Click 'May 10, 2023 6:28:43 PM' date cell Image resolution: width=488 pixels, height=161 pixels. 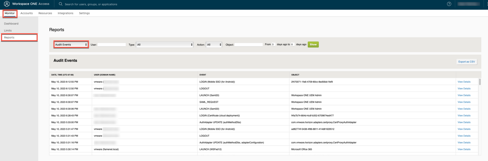click(65, 115)
